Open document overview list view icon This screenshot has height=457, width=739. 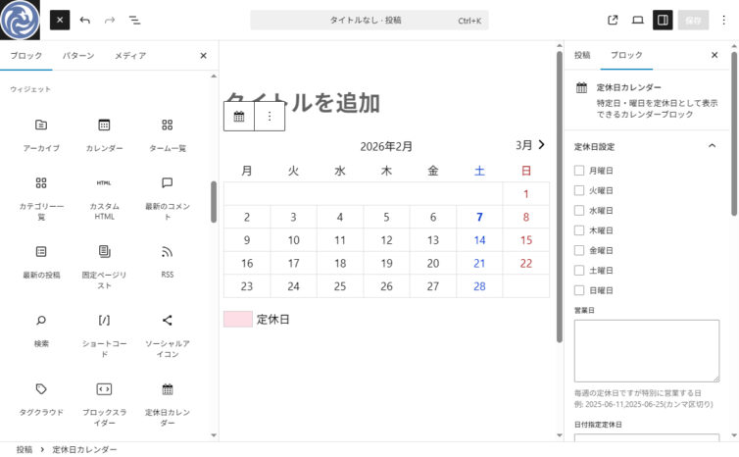[x=135, y=20]
